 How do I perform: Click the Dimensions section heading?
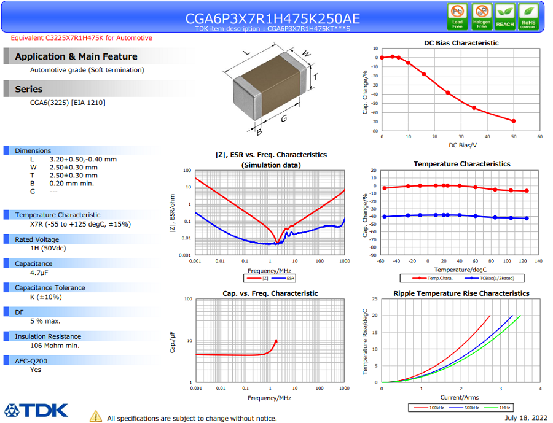[x=33, y=150]
